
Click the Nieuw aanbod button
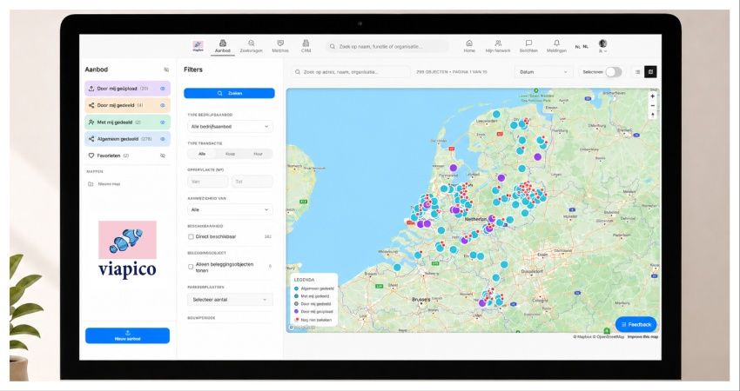pos(127,335)
